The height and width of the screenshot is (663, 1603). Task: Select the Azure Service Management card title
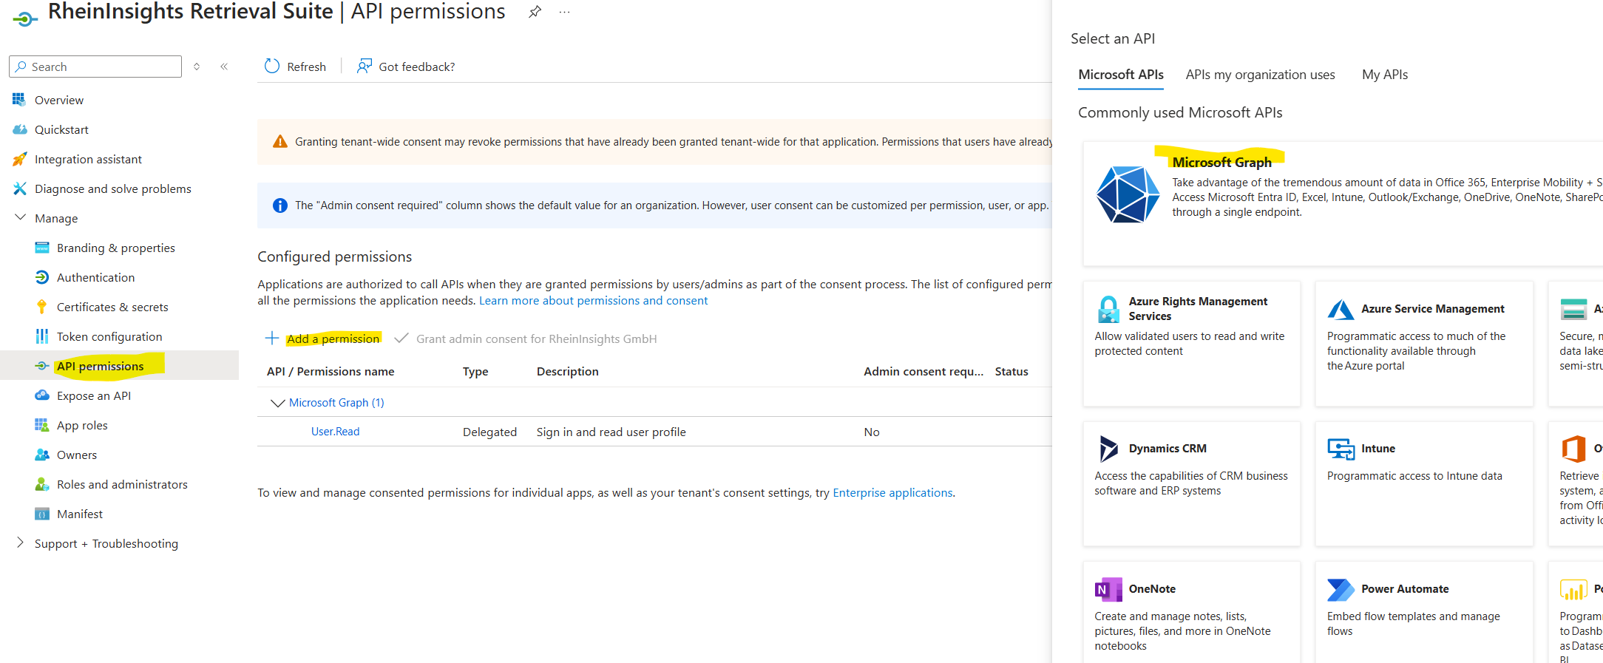pos(1432,309)
